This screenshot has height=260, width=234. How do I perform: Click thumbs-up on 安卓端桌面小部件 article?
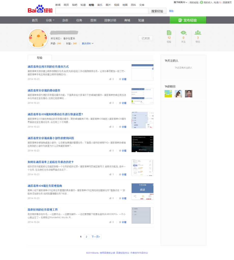tap(110, 151)
